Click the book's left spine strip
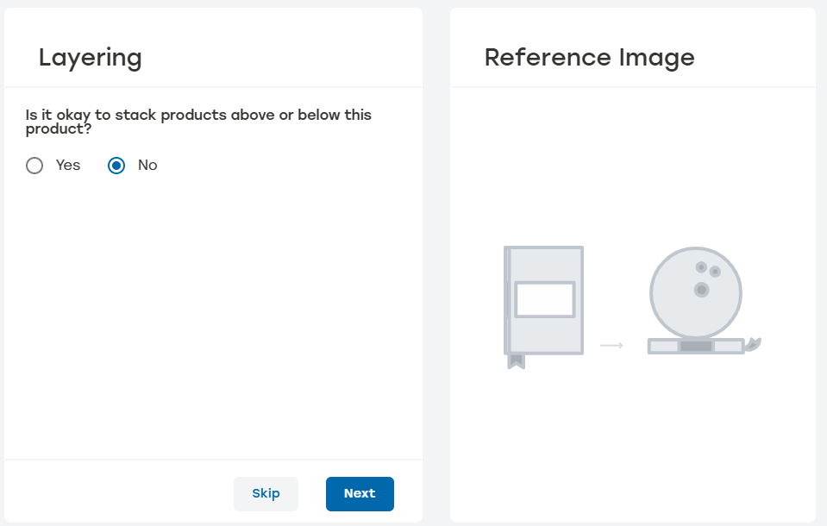Image resolution: width=827 pixels, height=526 pixels. (x=509, y=300)
